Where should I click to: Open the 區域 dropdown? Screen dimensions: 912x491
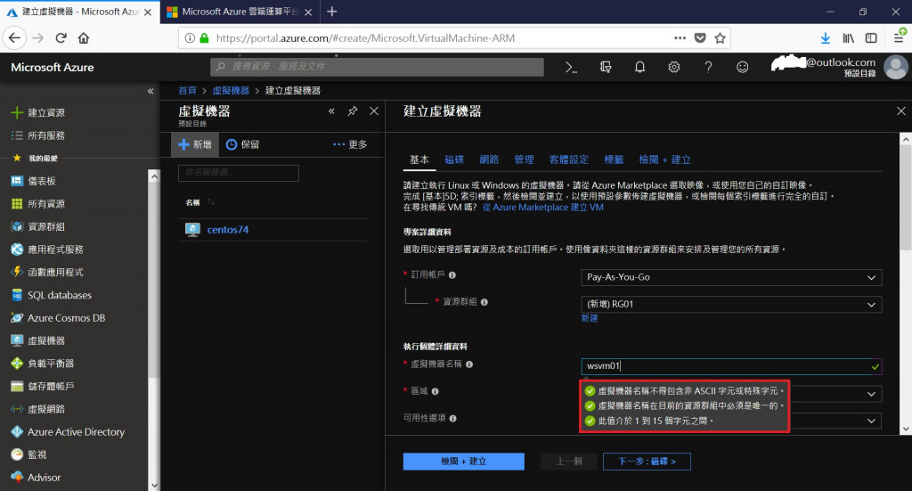871,394
